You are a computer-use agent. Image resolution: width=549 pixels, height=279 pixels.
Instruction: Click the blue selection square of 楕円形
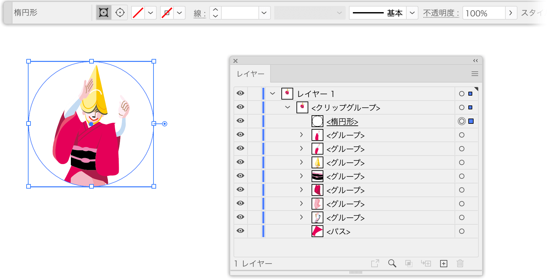tap(471, 121)
